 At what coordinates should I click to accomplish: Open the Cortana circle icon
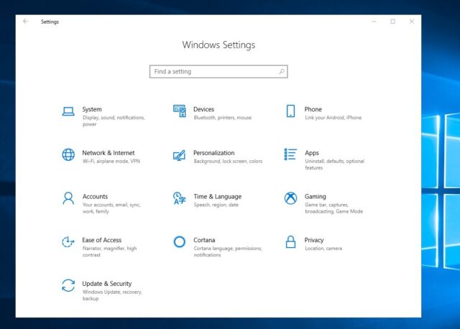(179, 242)
